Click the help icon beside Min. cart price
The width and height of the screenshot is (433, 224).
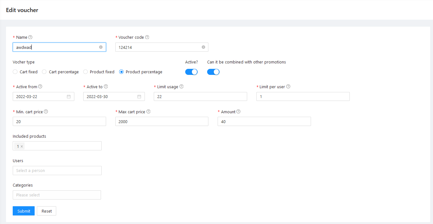tap(46, 112)
